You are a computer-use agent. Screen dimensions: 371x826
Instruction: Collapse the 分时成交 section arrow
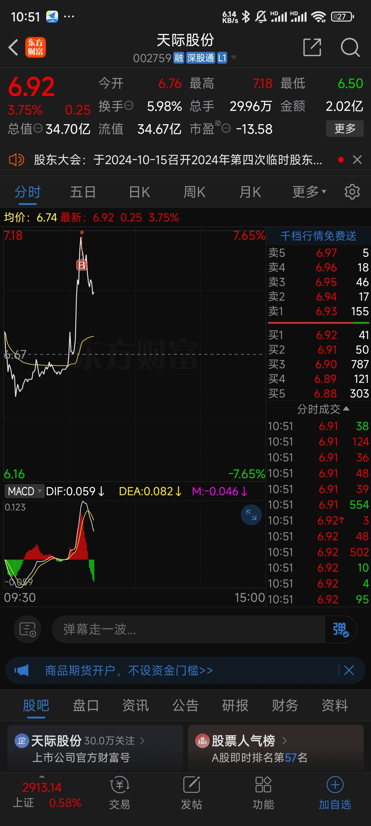tap(346, 408)
